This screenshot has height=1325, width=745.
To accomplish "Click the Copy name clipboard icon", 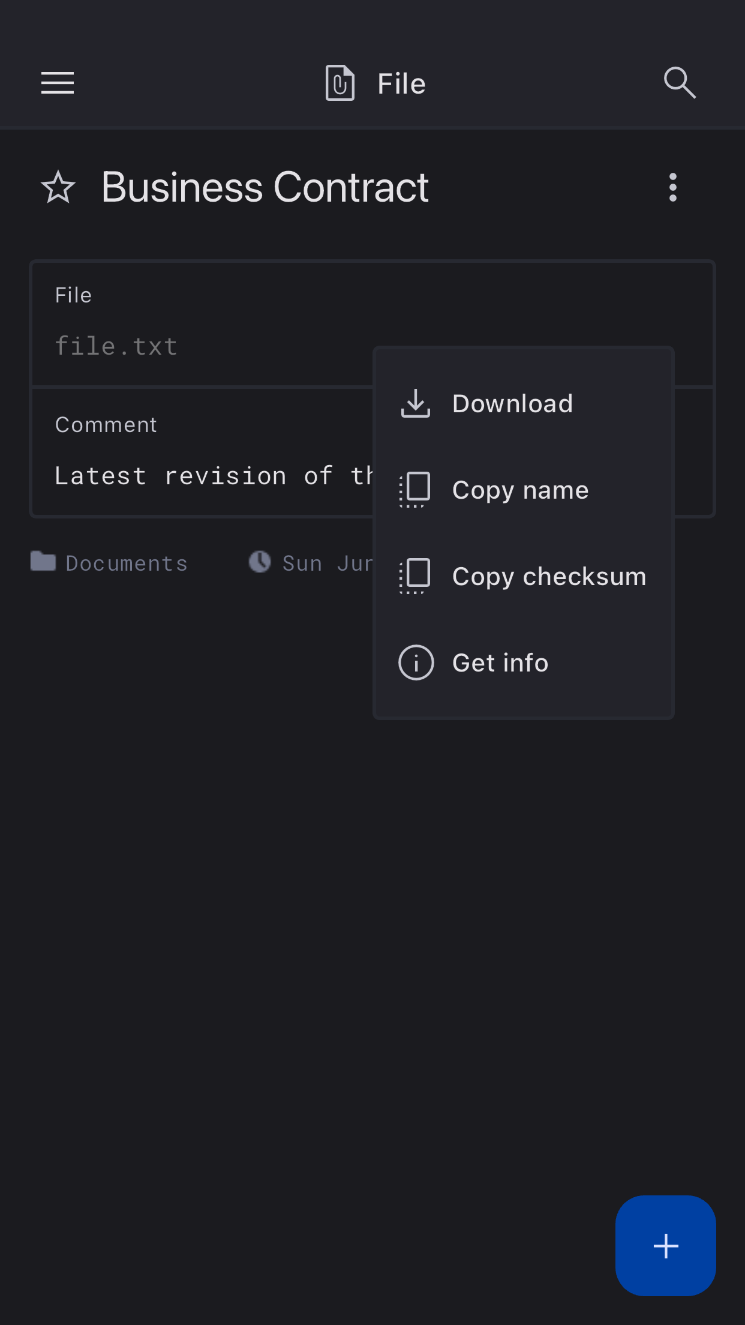I will [x=416, y=490].
